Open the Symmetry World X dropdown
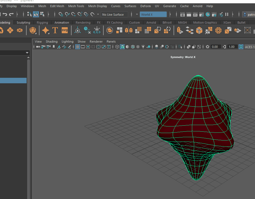Viewport: 255px width, 199px height. click(153, 14)
